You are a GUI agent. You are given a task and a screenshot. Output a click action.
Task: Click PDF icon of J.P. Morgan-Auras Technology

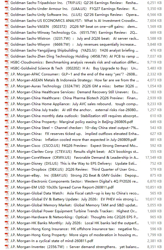point(7,86)
